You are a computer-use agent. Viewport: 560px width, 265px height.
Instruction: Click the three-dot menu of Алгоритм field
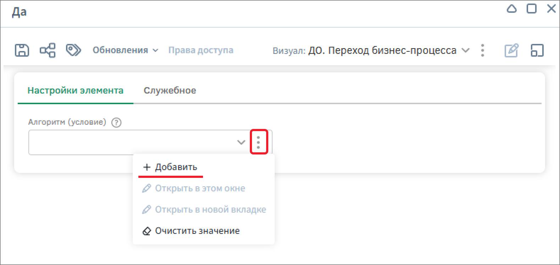(x=258, y=142)
